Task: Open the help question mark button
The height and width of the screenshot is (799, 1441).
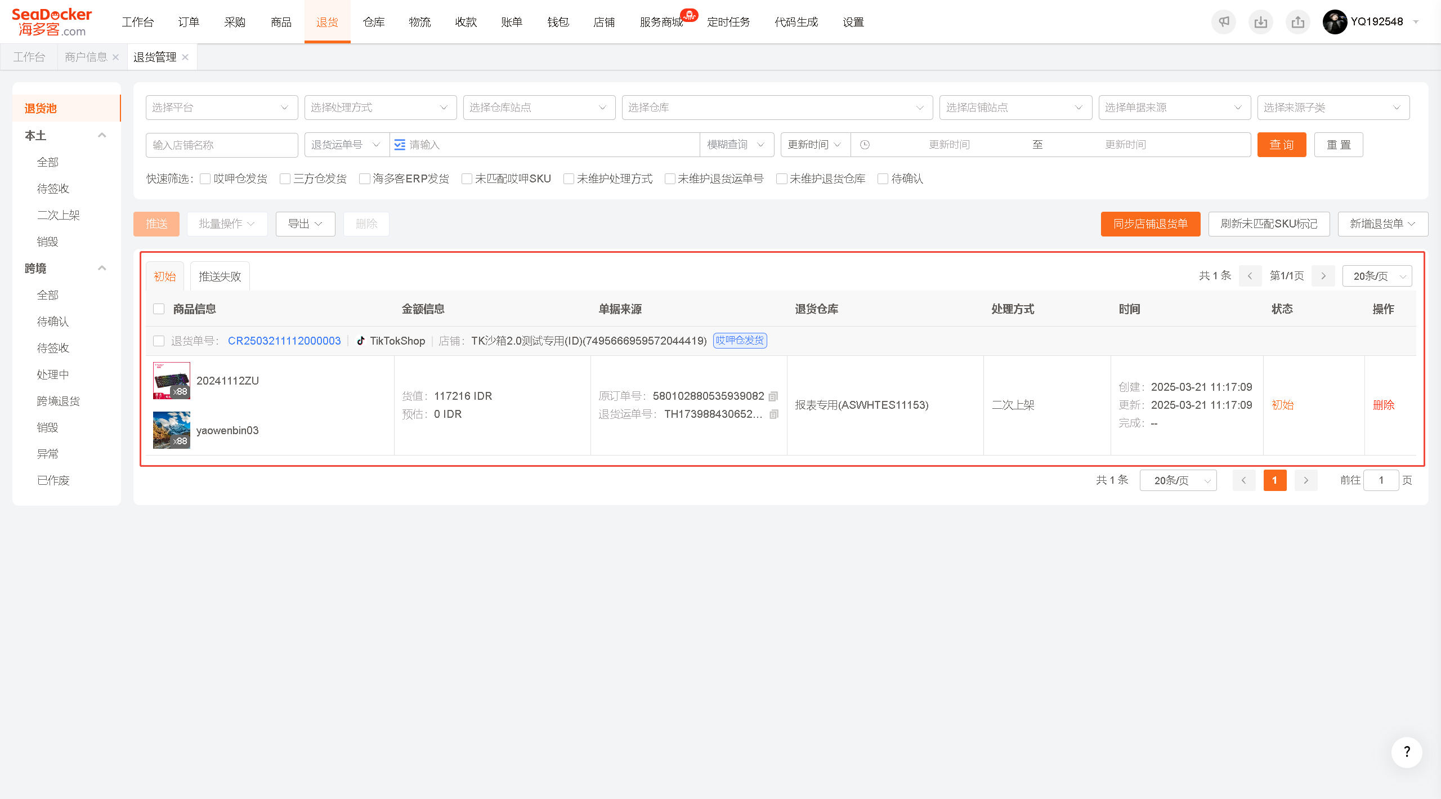Action: coord(1407,752)
